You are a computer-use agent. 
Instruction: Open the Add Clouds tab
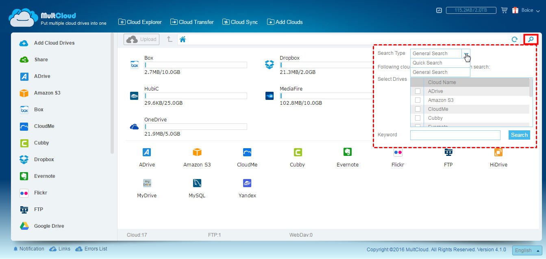[x=285, y=22]
